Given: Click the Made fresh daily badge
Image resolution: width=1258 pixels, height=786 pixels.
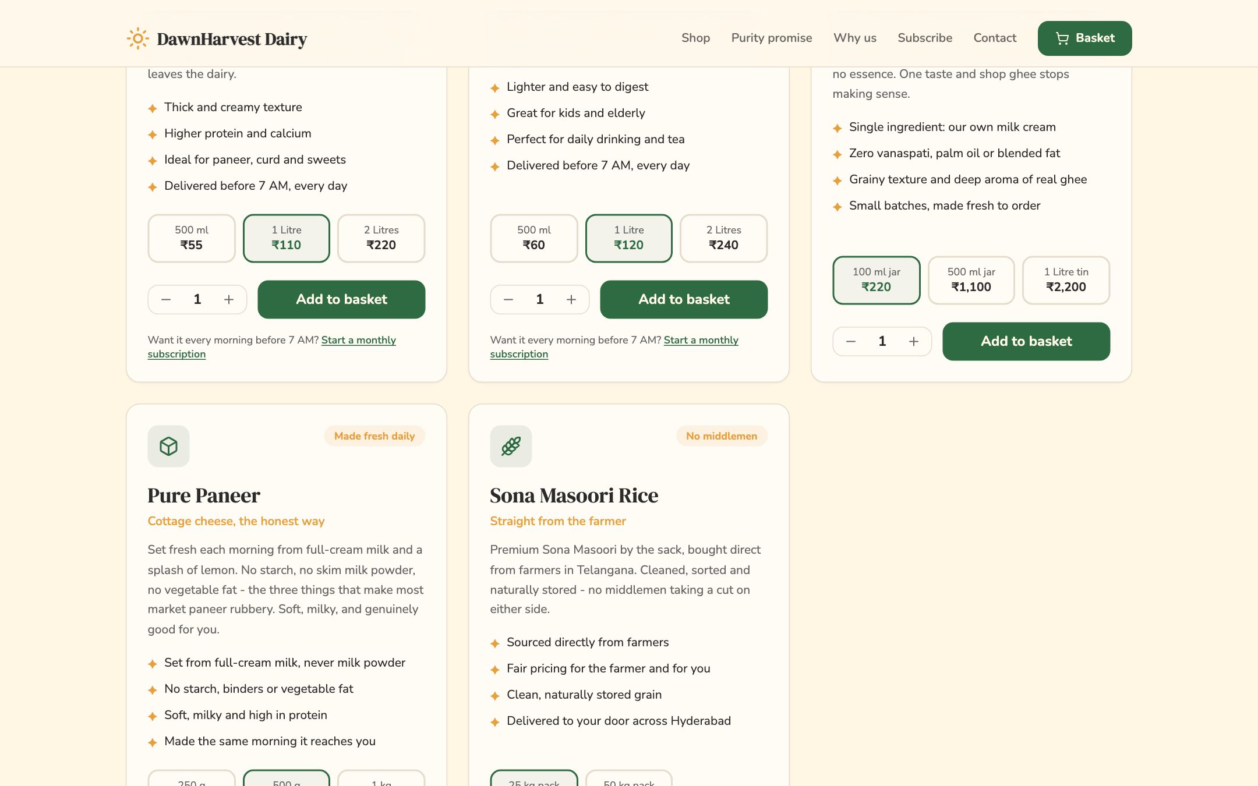Looking at the screenshot, I should (374, 436).
